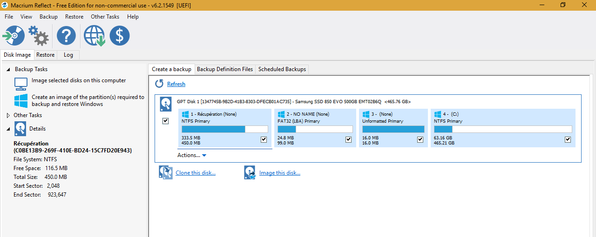Expand the Other Tasks section
This screenshot has height=237, width=596.
click(x=8, y=115)
